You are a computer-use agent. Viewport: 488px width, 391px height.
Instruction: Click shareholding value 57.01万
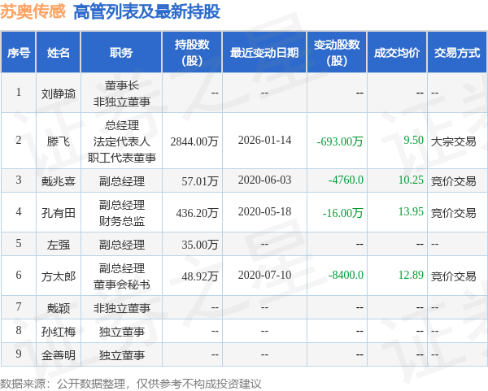[x=199, y=181]
